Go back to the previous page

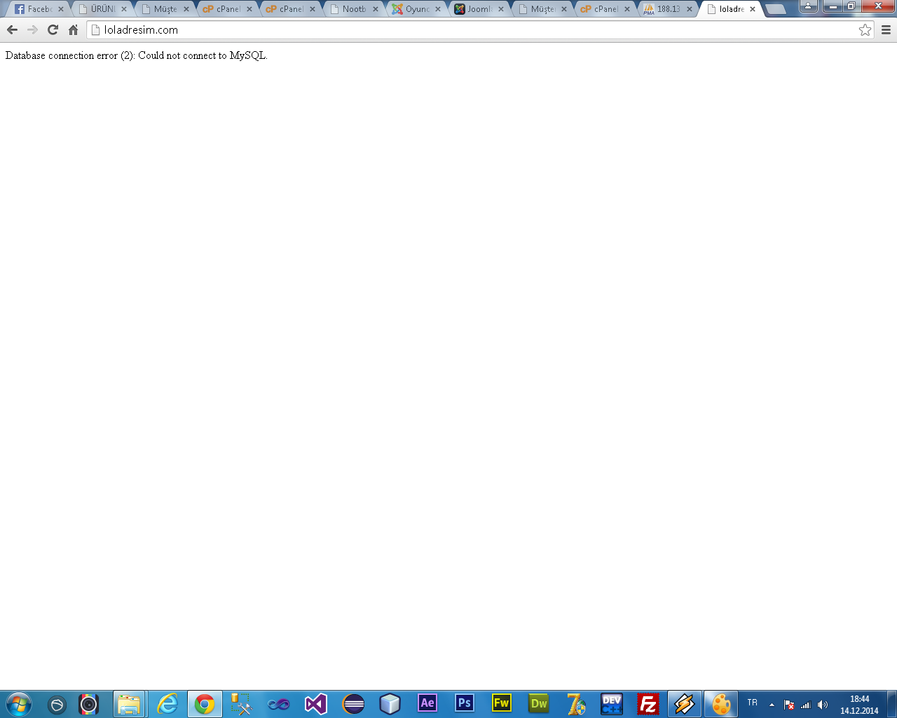tap(12, 29)
